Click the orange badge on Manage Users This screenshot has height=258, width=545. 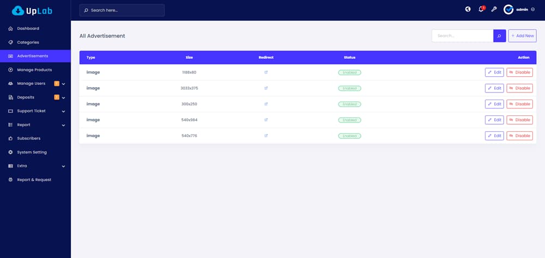(57, 83)
